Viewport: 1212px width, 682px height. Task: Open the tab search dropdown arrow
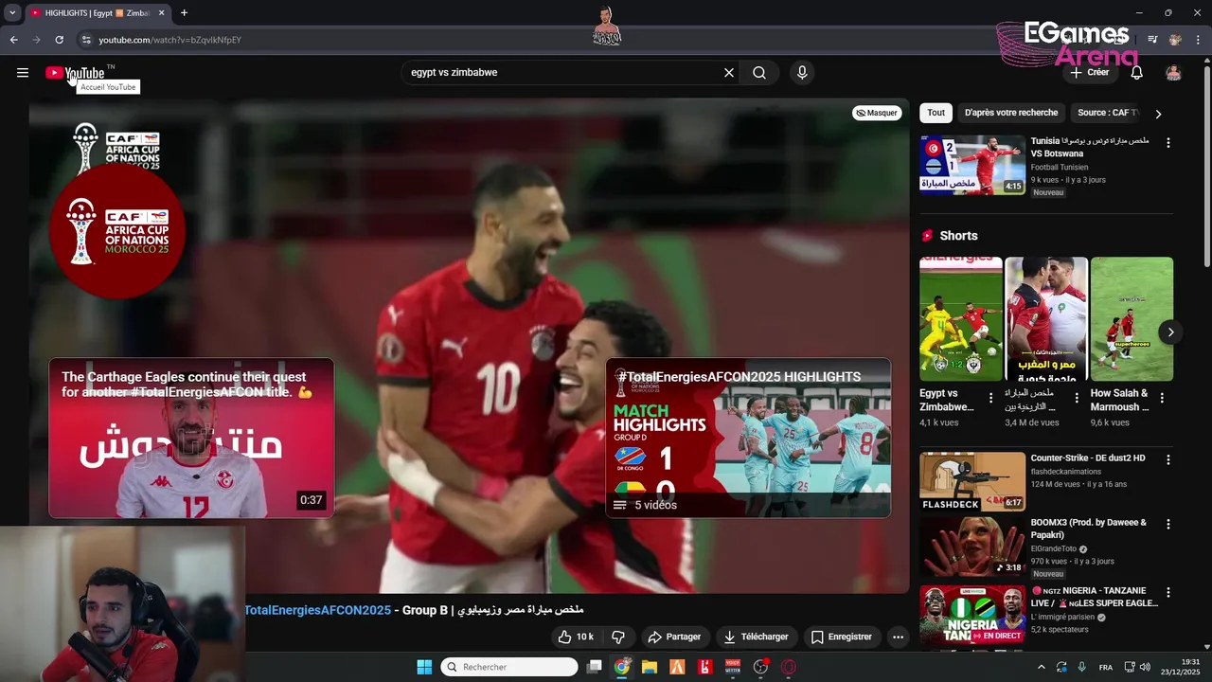click(12, 13)
